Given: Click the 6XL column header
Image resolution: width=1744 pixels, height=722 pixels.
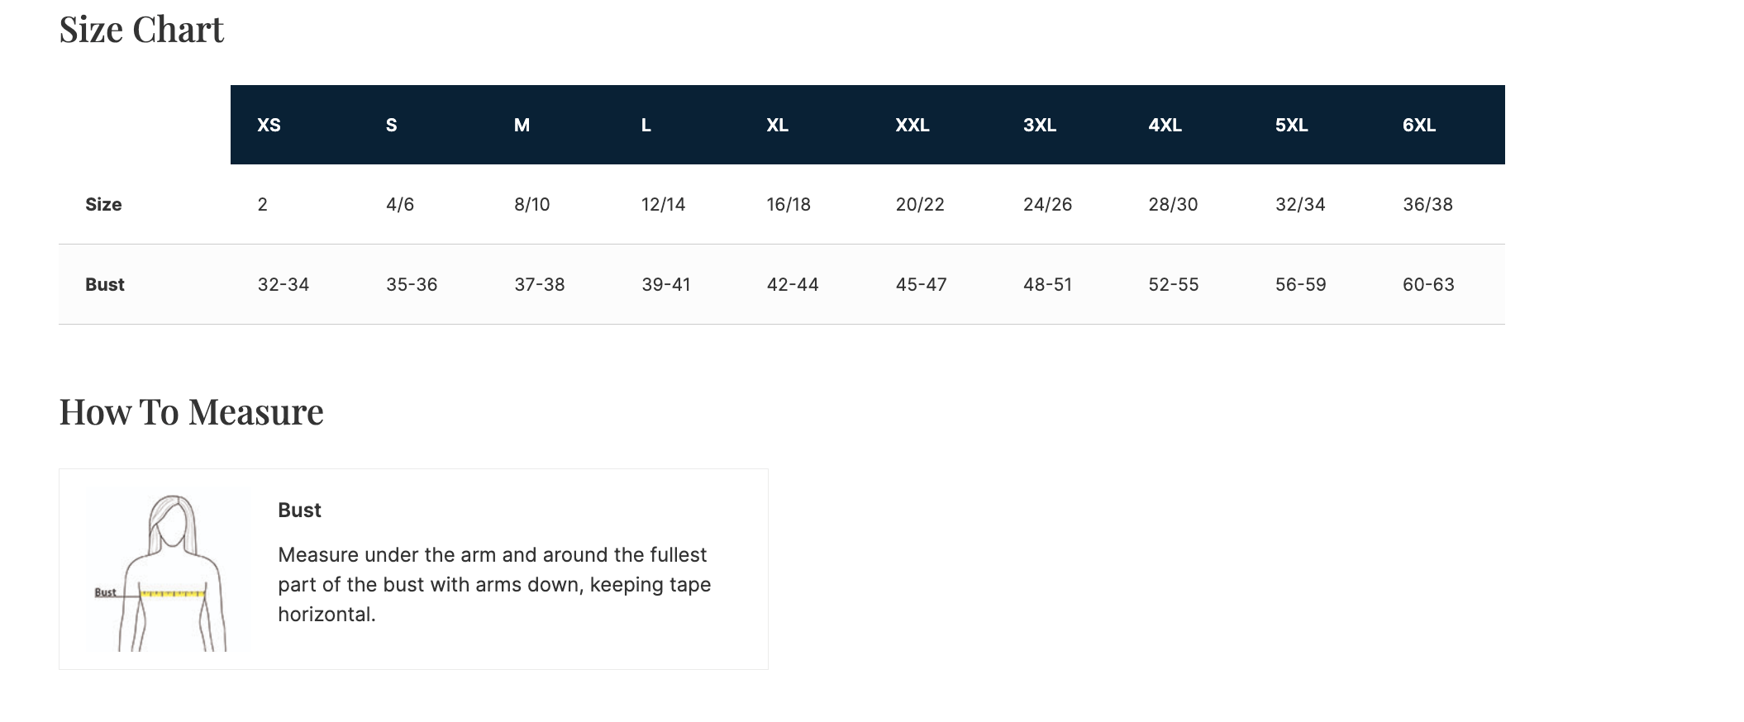Looking at the screenshot, I should [1418, 125].
